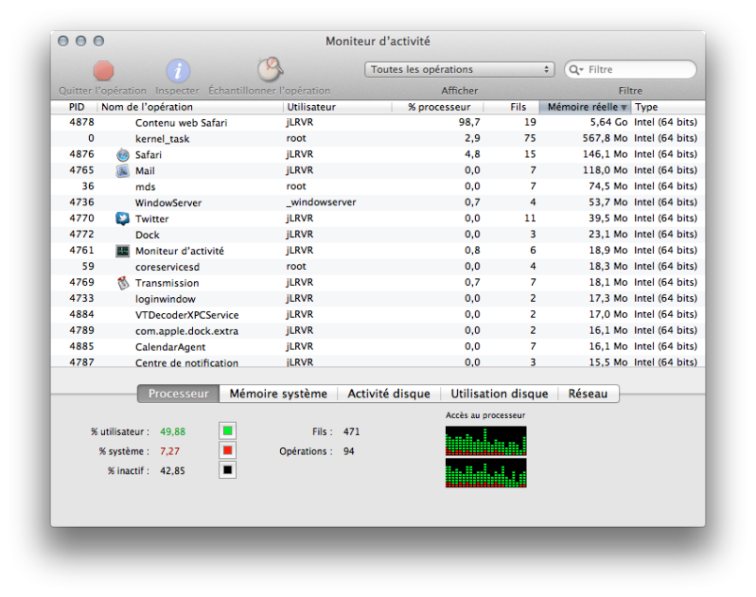756x597 pixels.
Task: Select the Transmission icon in list
Action: 123,283
